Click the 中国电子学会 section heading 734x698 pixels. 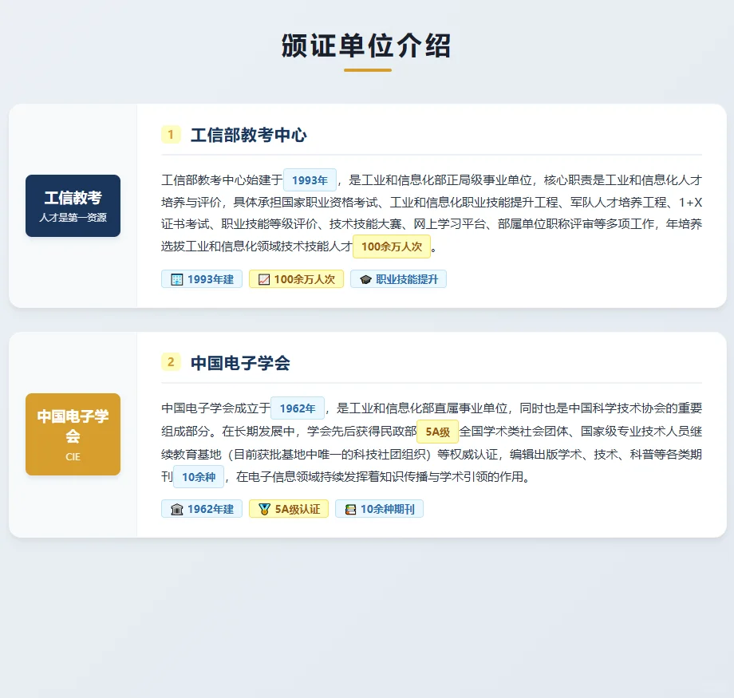pyautogui.click(x=240, y=363)
